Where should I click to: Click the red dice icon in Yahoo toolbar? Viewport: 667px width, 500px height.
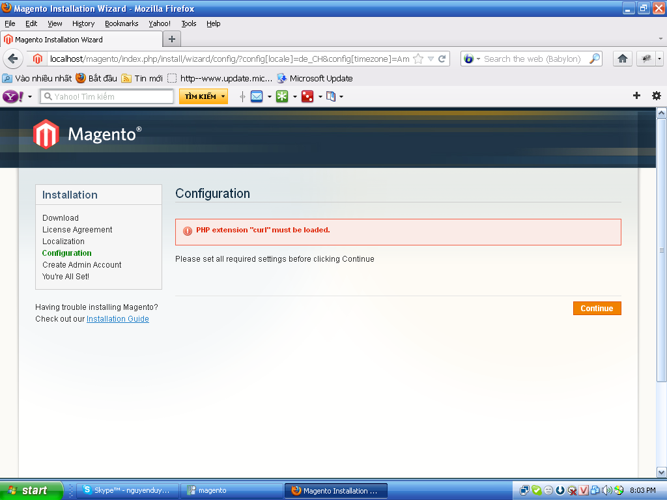click(x=307, y=96)
